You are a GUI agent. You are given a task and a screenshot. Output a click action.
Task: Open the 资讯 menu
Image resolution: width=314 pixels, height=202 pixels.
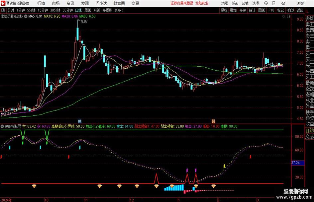[70, 3]
